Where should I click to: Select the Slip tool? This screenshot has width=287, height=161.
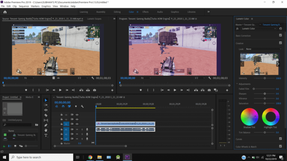click(x=46, y=120)
